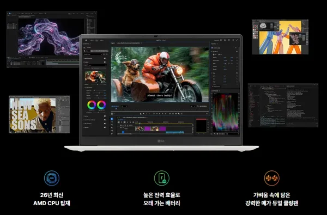The image size is (327, 215).
Task: Click the blue AMD CPU chip icon
Action: (x=52, y=178)
